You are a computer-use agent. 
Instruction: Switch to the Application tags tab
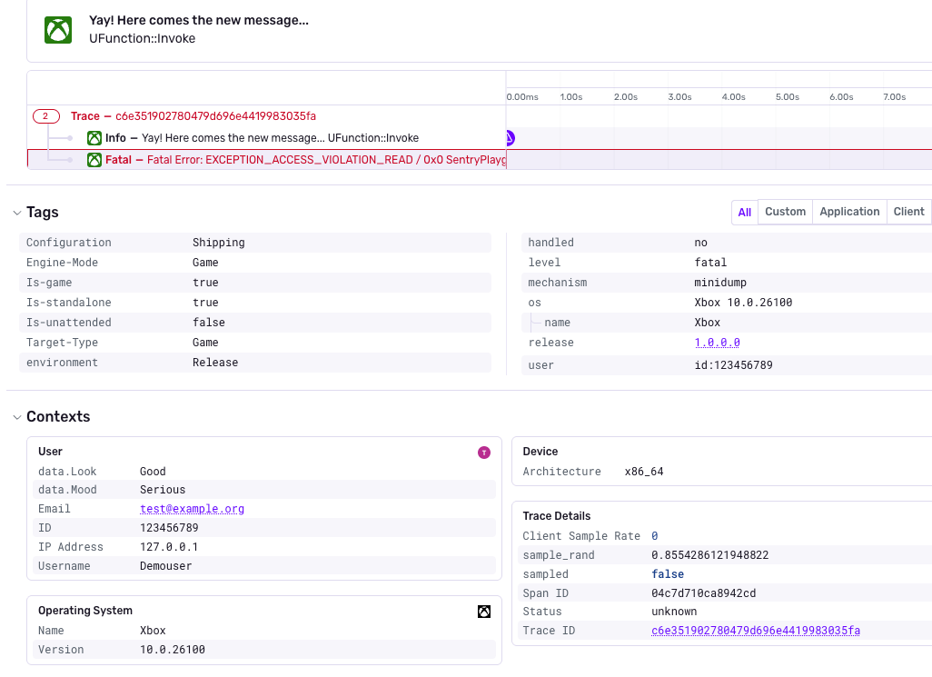[849, 212]
